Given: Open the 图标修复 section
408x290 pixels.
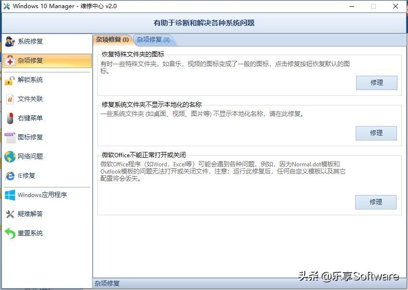Looking at the screenshot, I should tap(47, 138).
